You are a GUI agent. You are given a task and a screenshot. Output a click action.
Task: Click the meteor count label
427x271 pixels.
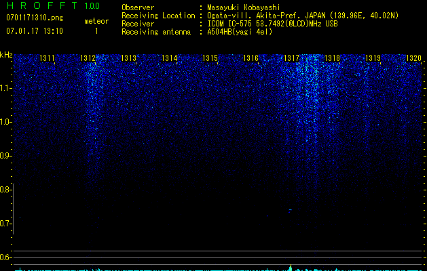tap(96, 21)
